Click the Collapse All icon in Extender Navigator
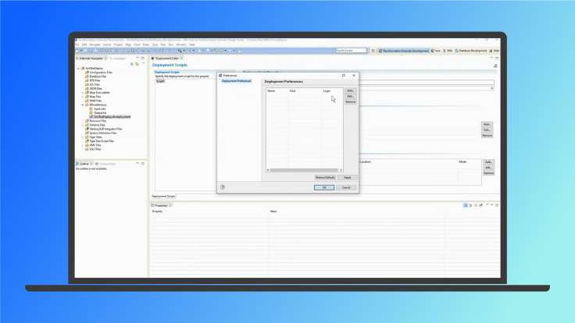Image resolution: width=575 pixels, height=323 pixels. (132, 64)
